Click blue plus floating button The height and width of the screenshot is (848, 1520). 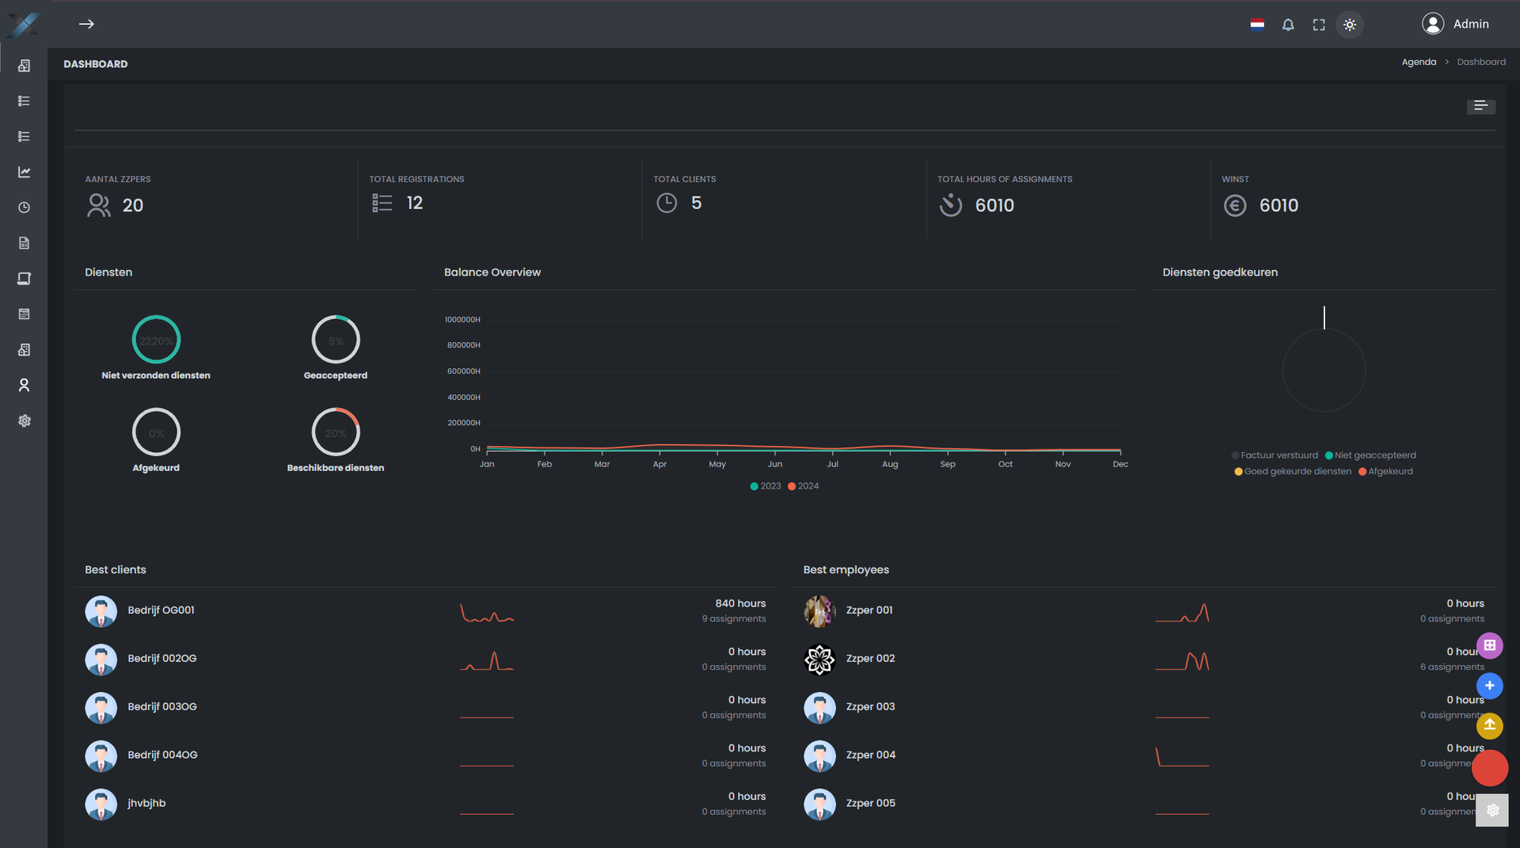pos(1489,686)
